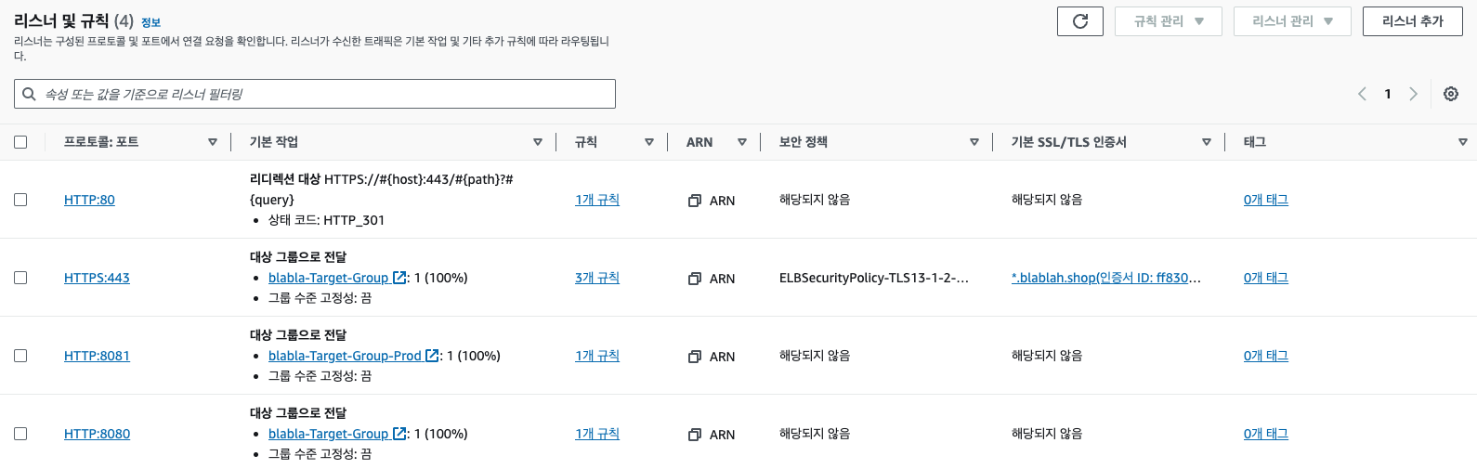Refresh the listeners list

pos(1079,21)
